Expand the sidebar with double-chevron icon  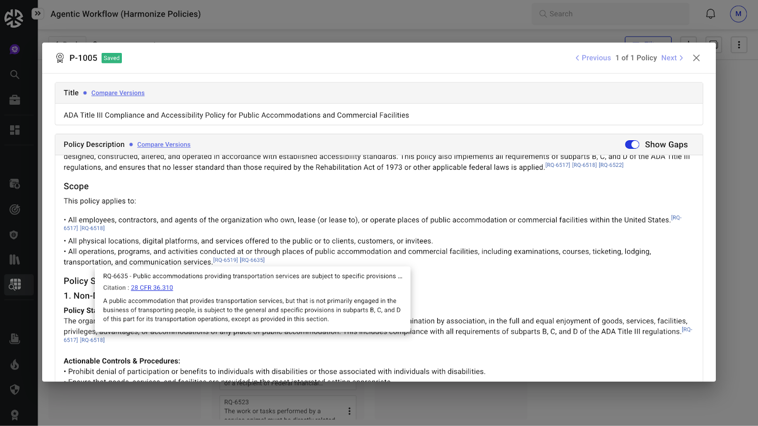tap(37, 14)
